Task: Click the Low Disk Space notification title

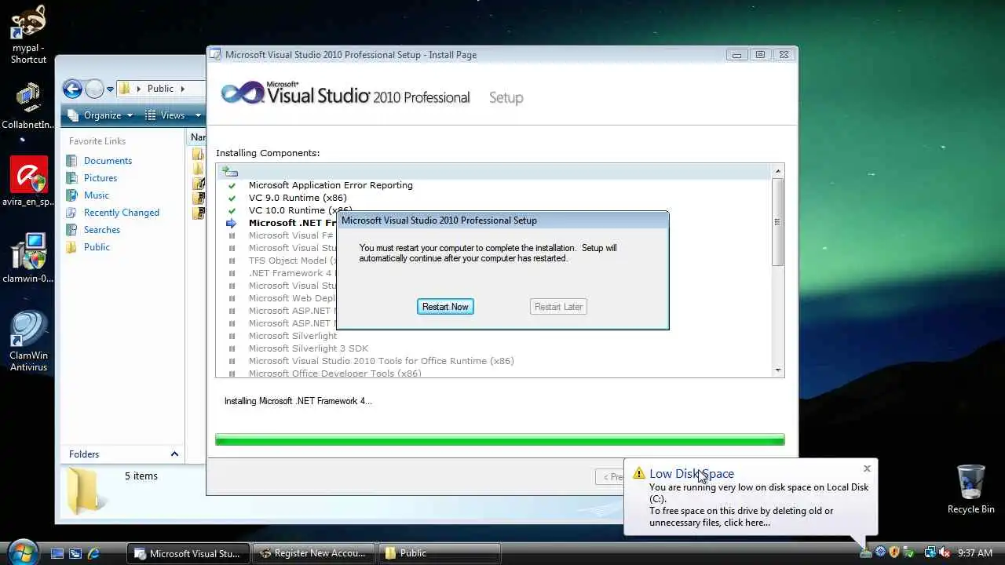Action: [x=692, y=474]
